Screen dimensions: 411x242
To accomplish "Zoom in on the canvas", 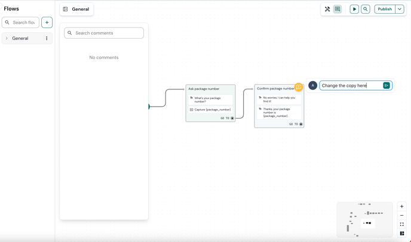I will tap(401, 206).
